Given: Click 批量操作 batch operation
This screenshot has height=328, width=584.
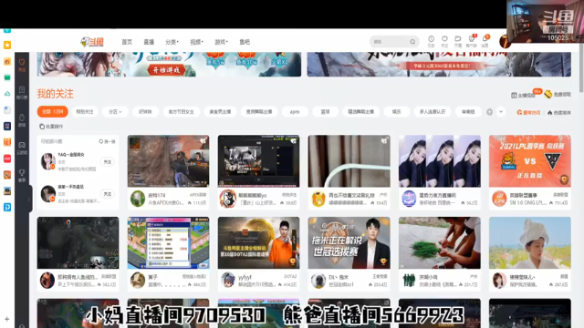Looking at the screenshot, I should click(51, 127).
